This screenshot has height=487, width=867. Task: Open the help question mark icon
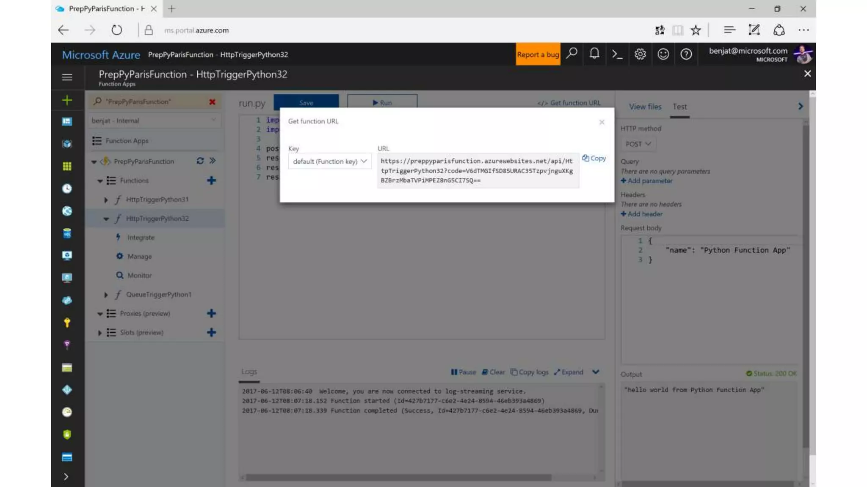tap(686, 54)
